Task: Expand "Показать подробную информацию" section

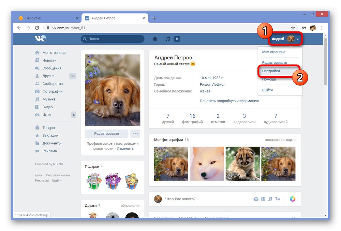Action: pos(229,101)
